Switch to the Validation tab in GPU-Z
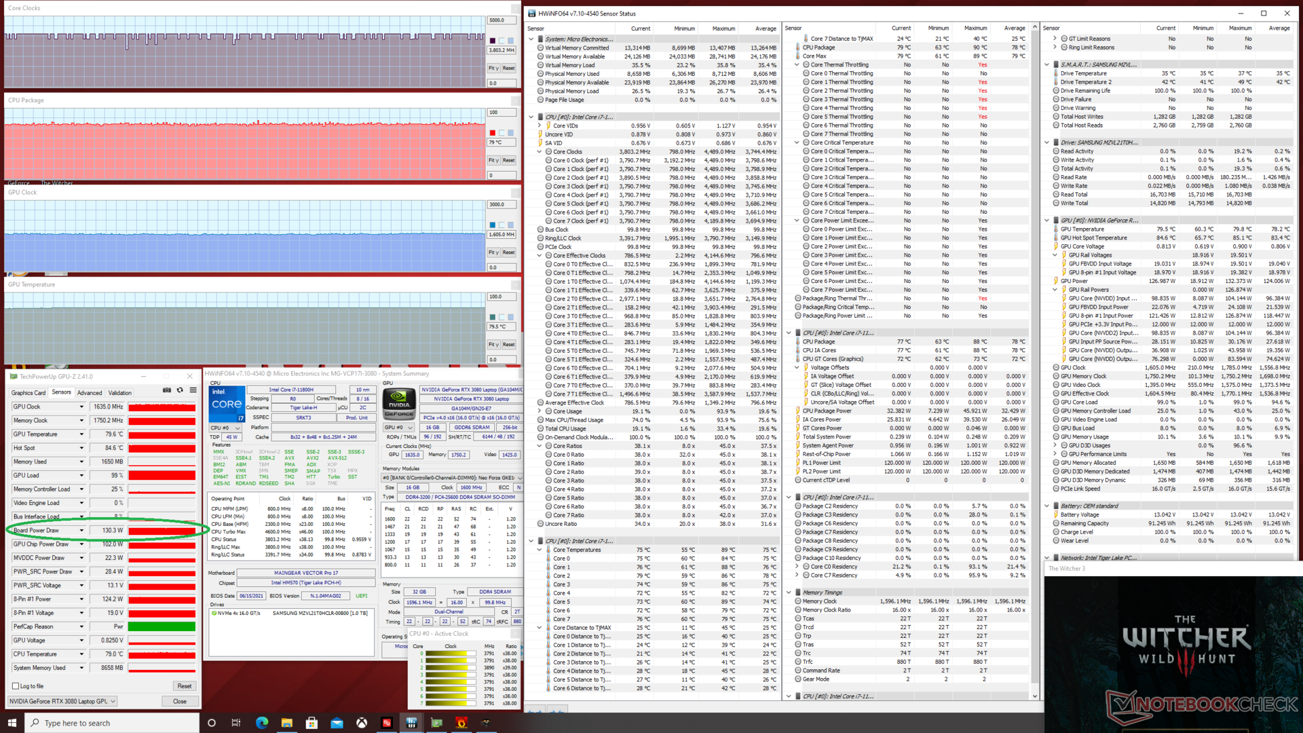The image size is (1303, 733). click(x=119, y=392)
